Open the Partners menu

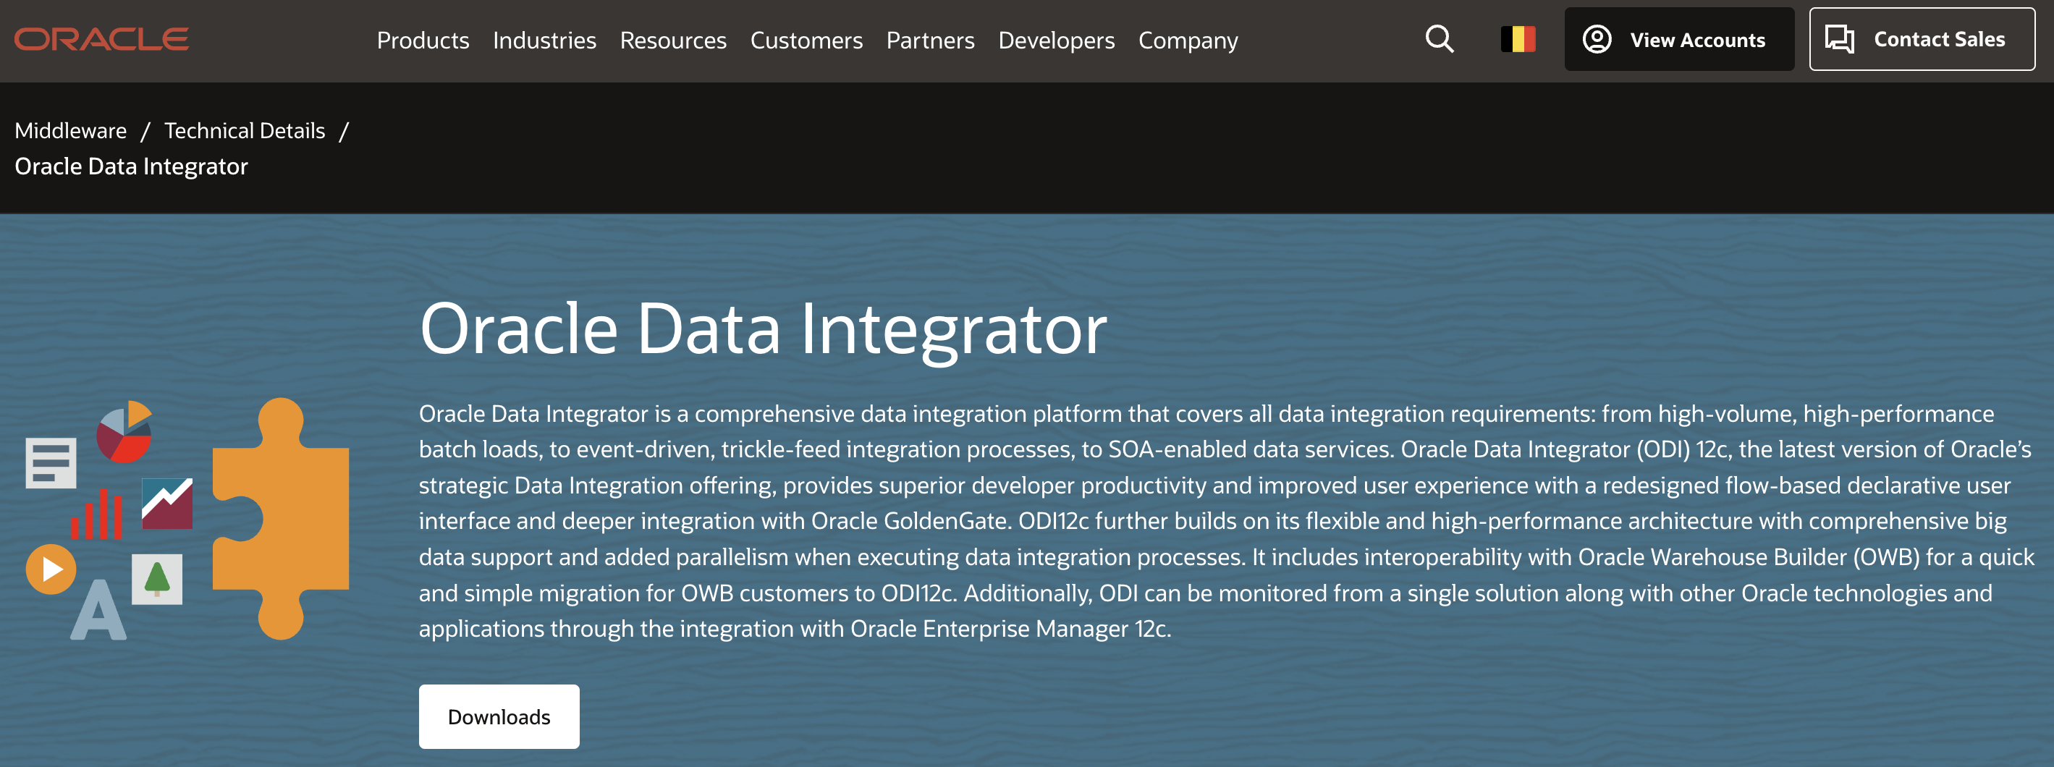click(x=930, y=40)
